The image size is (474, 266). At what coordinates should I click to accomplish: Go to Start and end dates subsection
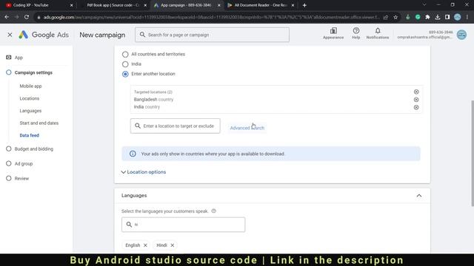click(x=39, y=123)
